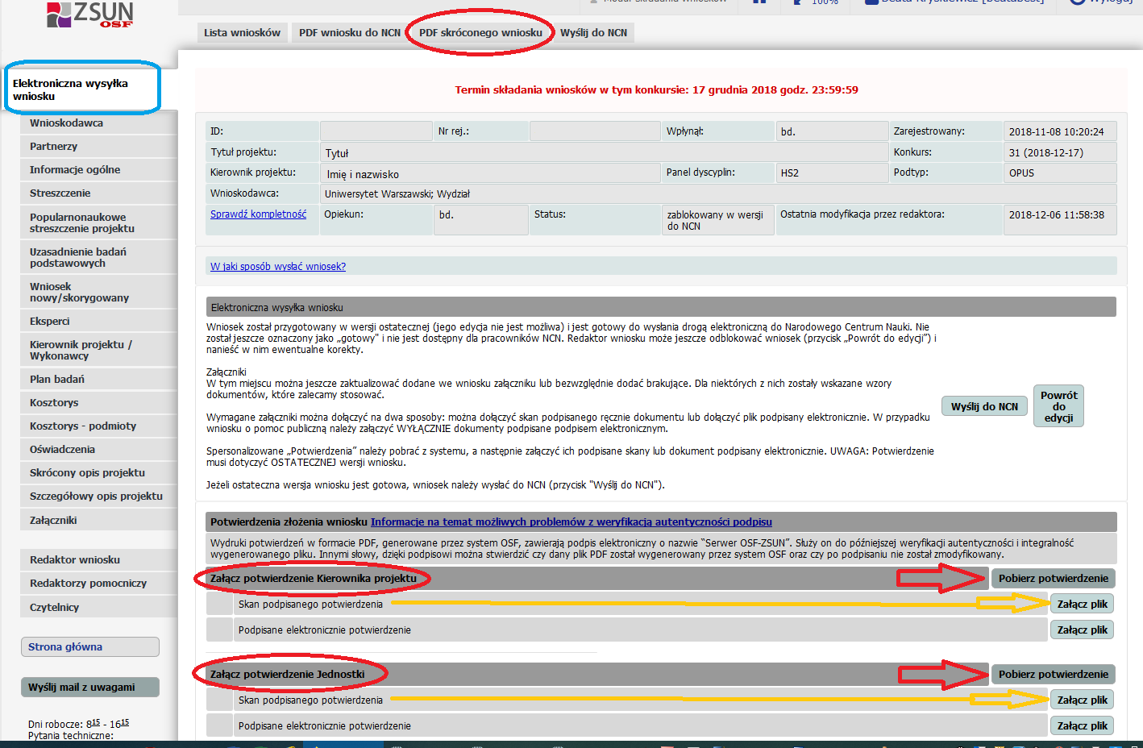Click the Powrót do edycji button
This screenshot has height=748, width=1143.
[1058, 406]
